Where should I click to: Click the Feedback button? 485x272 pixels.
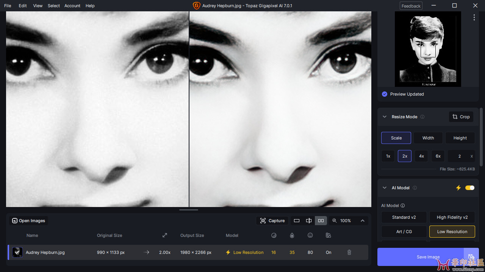click(x=411, y=6)
